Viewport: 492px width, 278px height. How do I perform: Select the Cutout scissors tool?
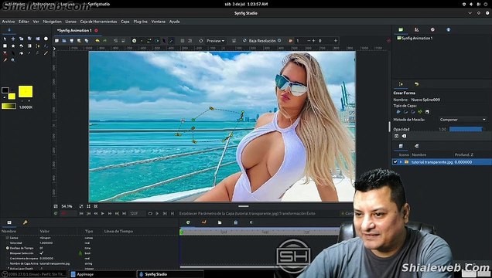tap(5, 53)
